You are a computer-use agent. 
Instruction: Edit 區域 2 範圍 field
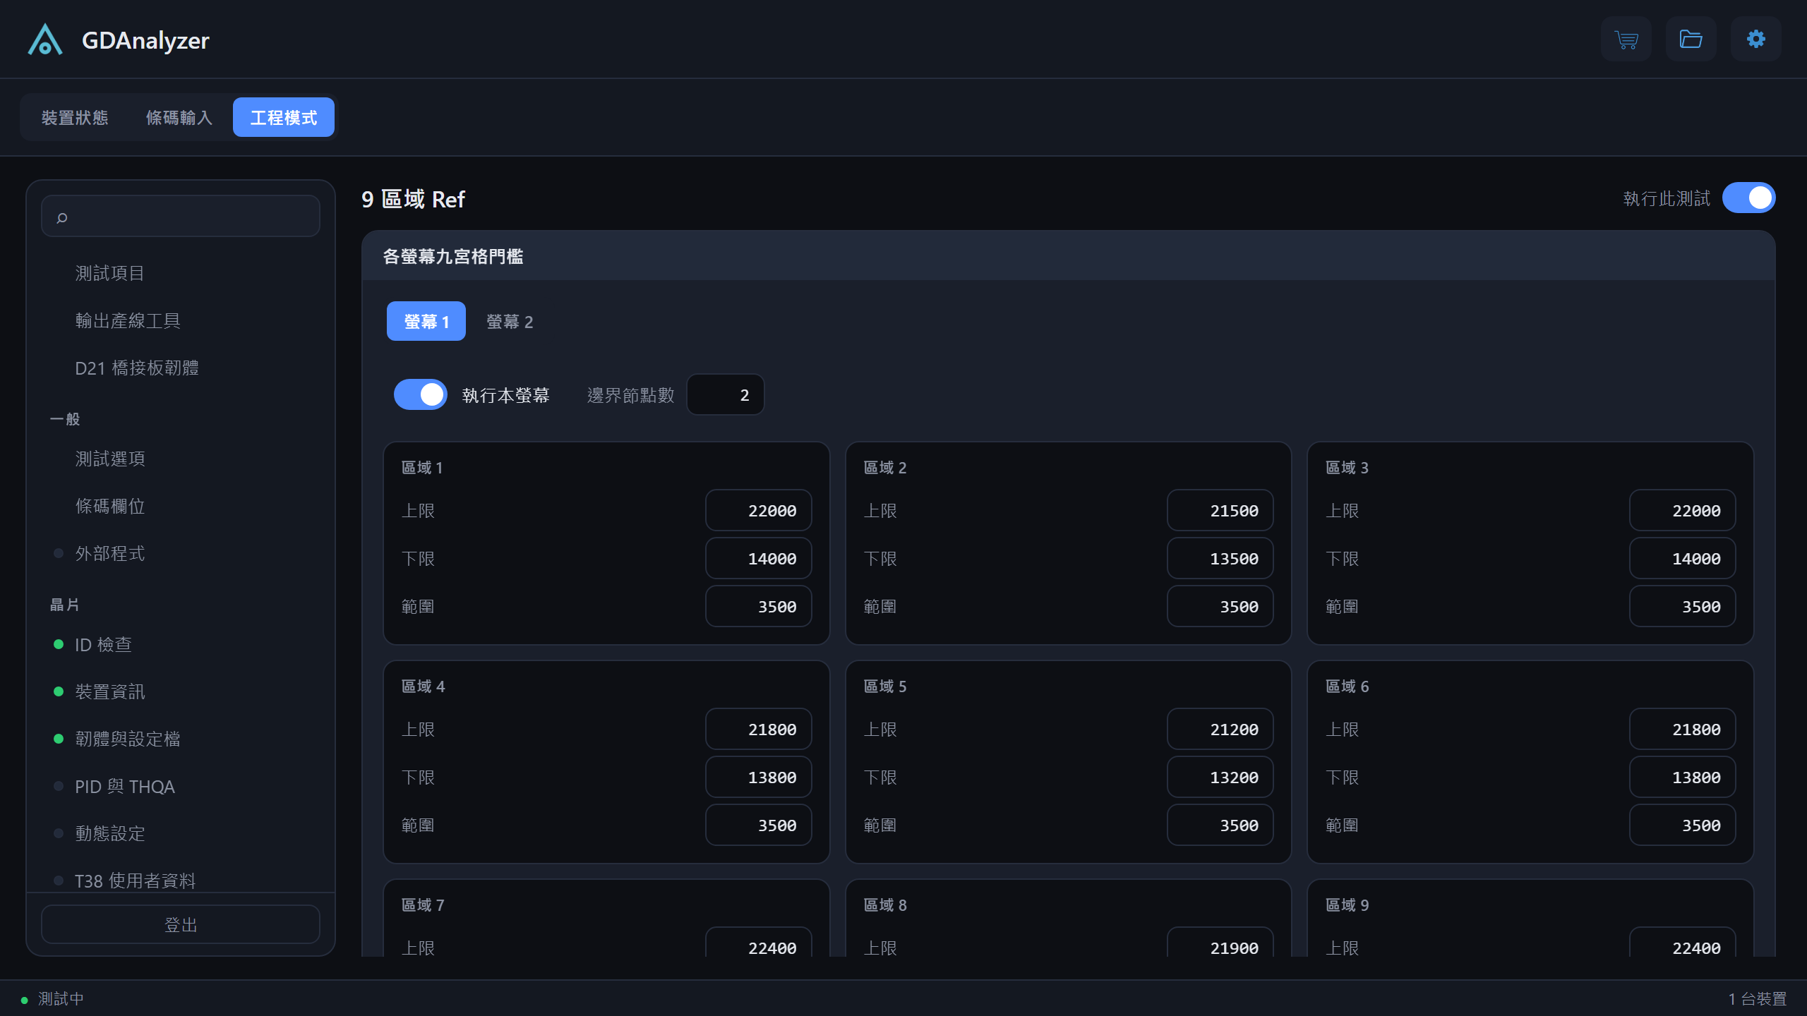click(1220, 606)
